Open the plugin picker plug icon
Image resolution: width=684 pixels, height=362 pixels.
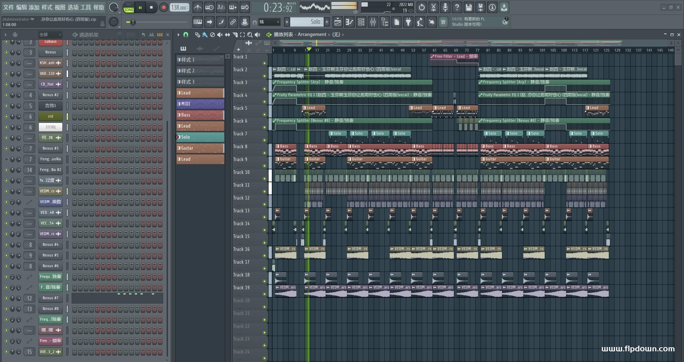pos(408,22)
